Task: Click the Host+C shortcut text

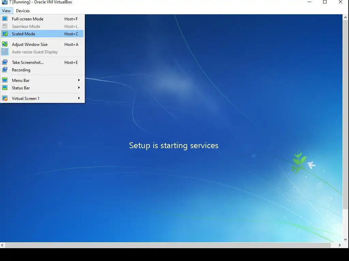Action: 71,34
